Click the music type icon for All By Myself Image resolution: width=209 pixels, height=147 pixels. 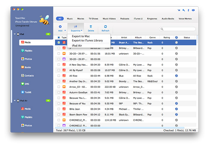click(x=64, y=70)
